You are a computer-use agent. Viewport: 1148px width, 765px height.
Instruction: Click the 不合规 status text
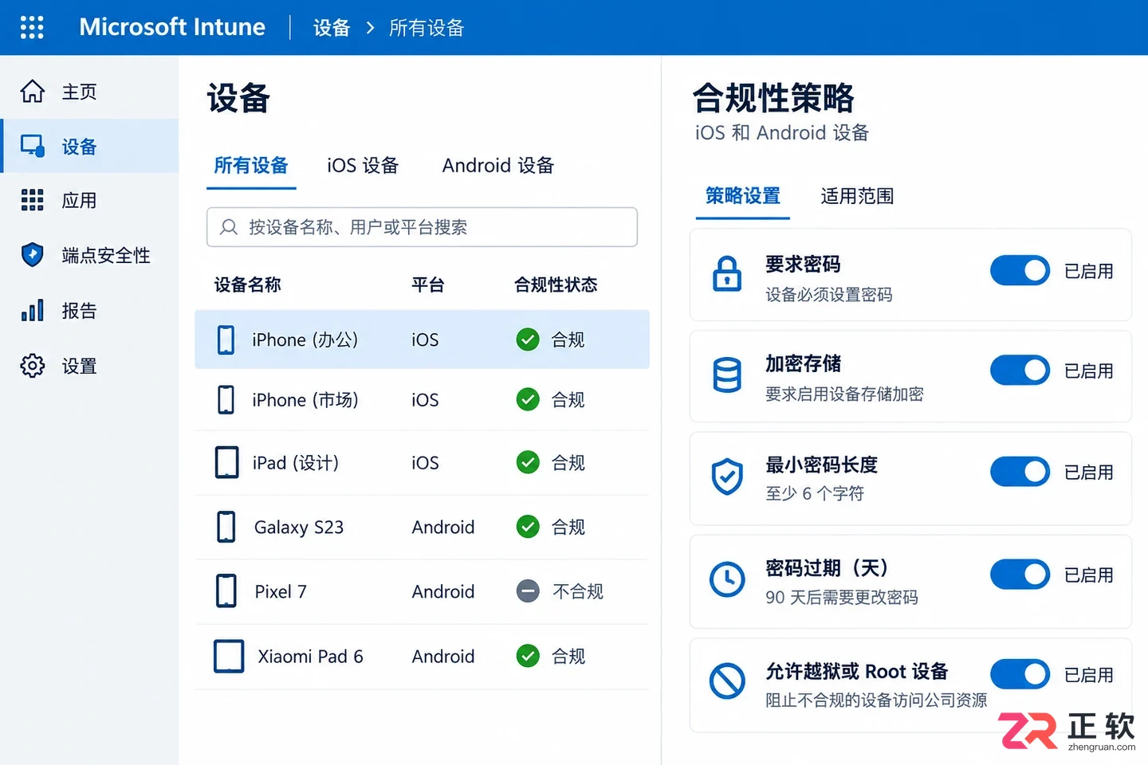click(x=578, y=591)
